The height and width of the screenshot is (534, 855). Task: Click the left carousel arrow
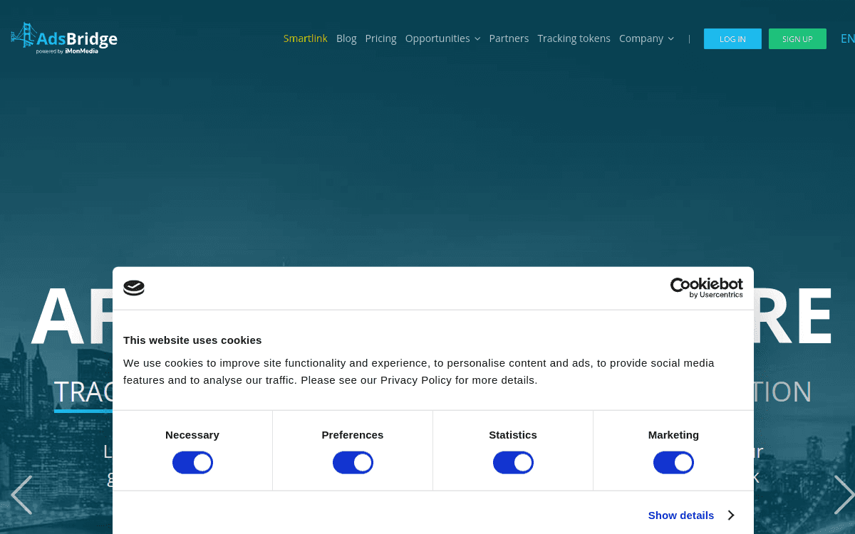click(x=21, y=494)
